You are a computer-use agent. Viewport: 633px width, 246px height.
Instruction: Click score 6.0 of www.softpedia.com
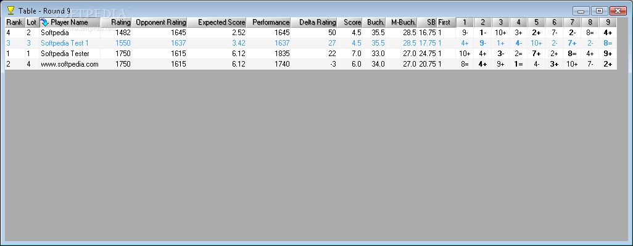357,64
